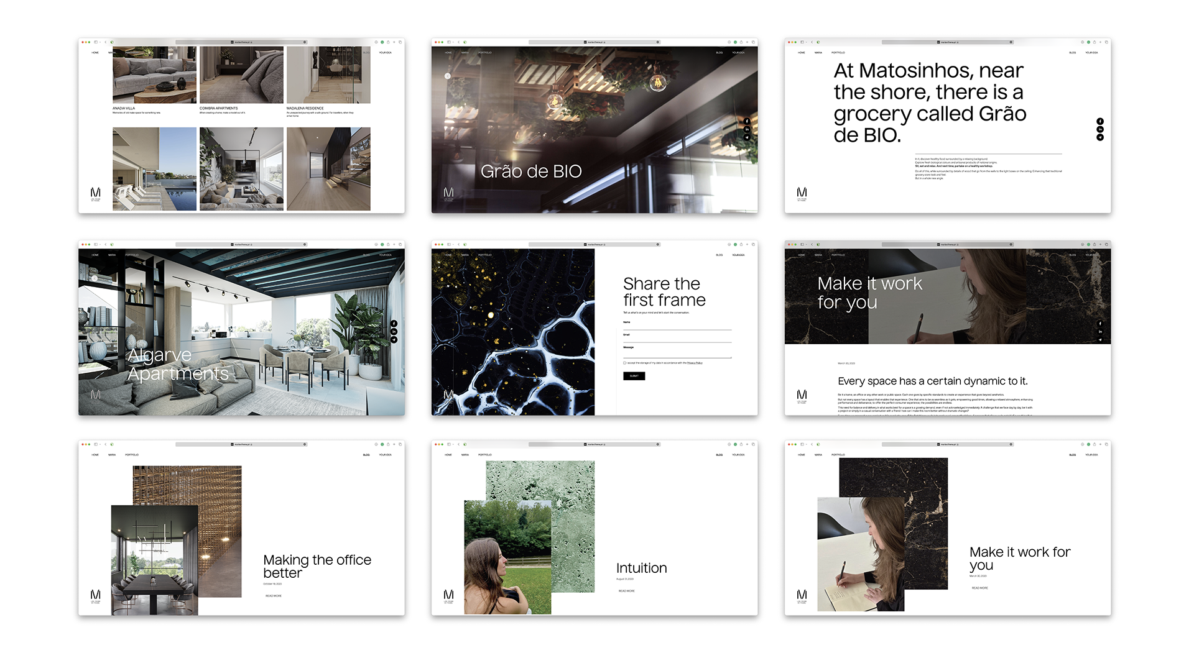The height and width of the screenshot is (671, 1194).
Task: Click address bar in the Matosinhos window
Action: [947, 42]
